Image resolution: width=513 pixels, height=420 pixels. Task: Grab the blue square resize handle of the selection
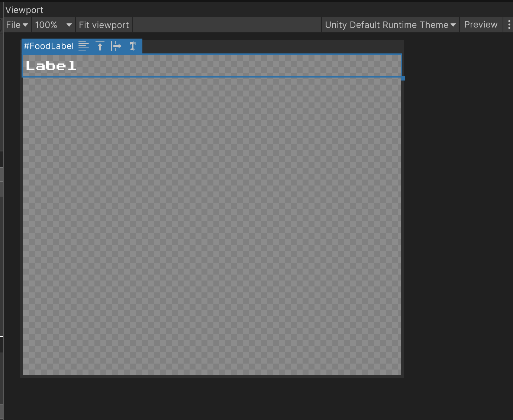[x=403, y=78]
